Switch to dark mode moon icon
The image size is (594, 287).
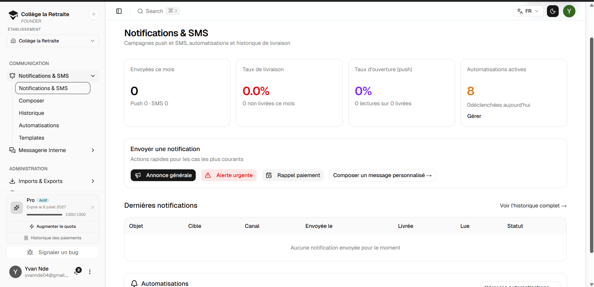click(553, 11)
